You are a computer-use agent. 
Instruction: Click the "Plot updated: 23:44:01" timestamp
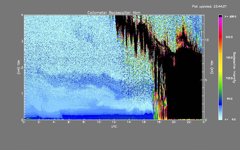[x=209, y=6]
